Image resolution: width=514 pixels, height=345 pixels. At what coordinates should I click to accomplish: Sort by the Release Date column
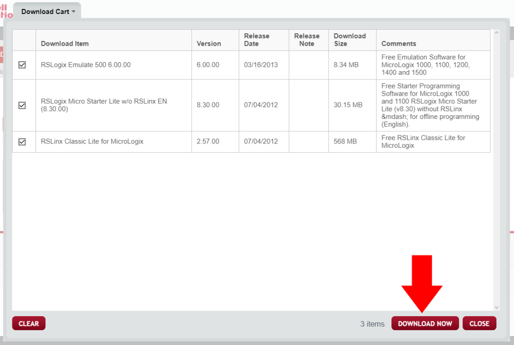point(257,39)
